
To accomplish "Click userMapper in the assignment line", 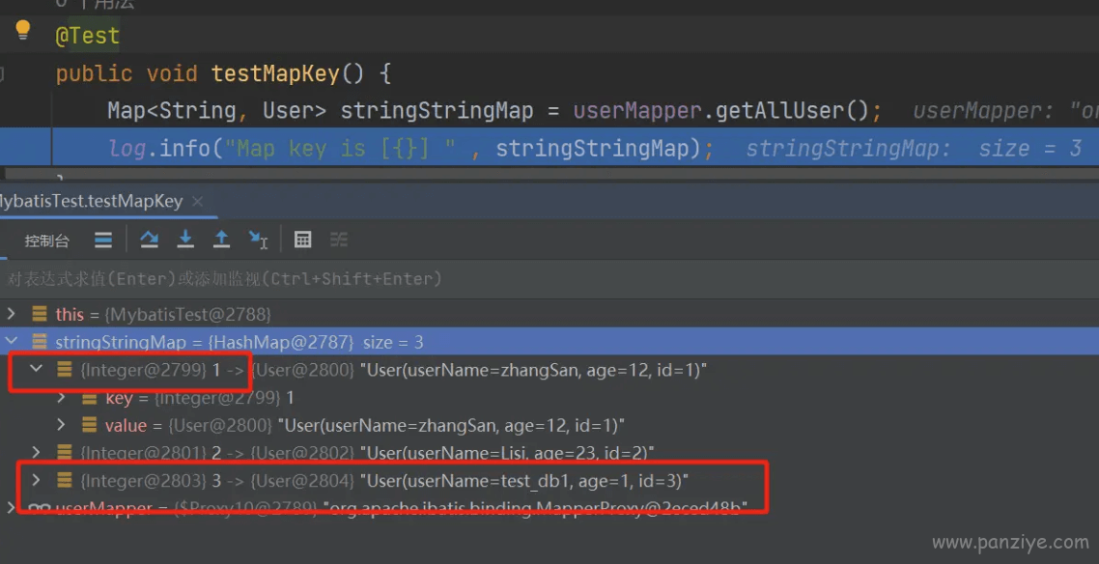I will pyautogui.click(x=637, y=110).
